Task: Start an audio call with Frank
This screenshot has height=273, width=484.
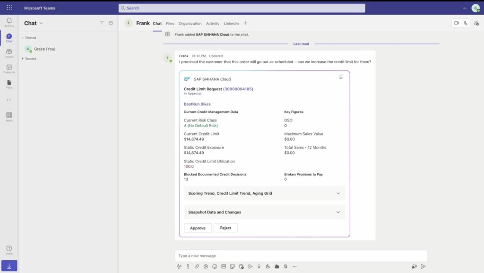Action: [466, 23]
